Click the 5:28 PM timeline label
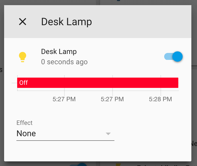 (x=160, y=99)
